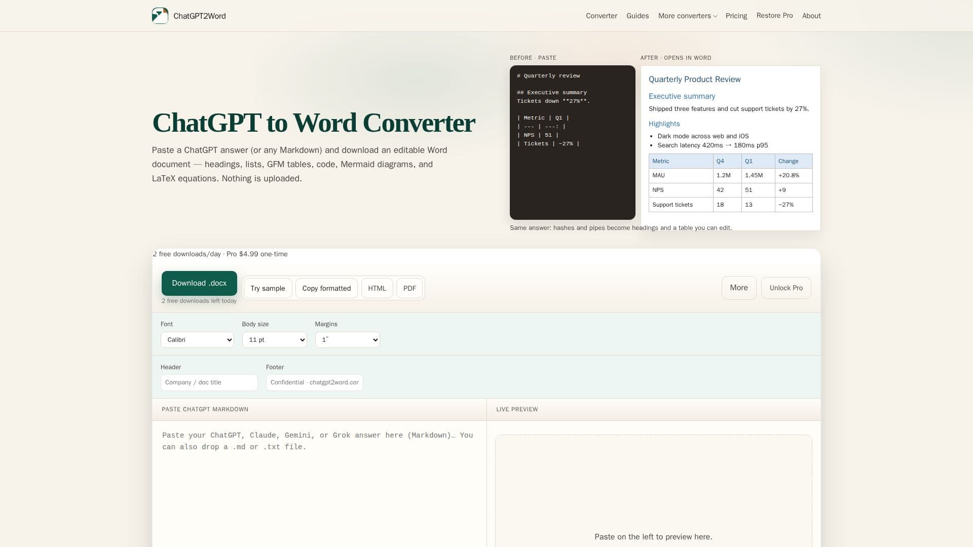Viewport: 973px width, 547px height.
Task: Open the Margins dropdown
Action: point(347,340)
